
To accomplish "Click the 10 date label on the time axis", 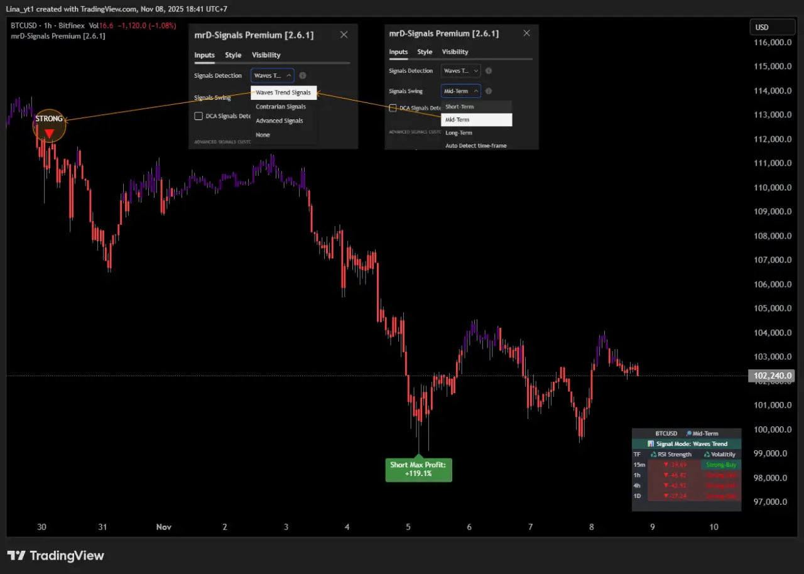I will (713, 528).
